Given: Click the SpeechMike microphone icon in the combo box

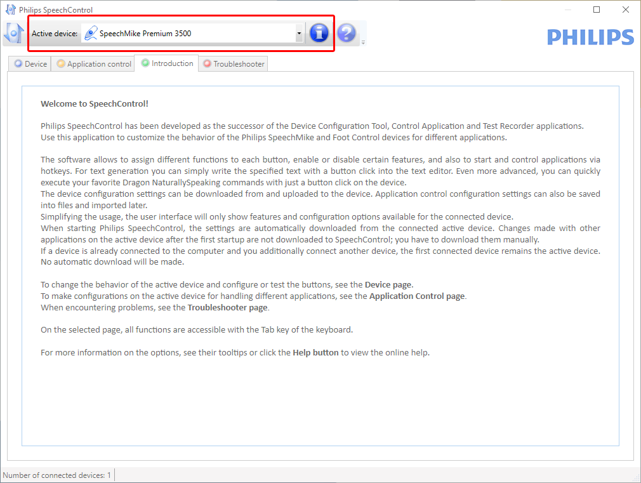Looking at the screenshot, I should pos(91,34).
